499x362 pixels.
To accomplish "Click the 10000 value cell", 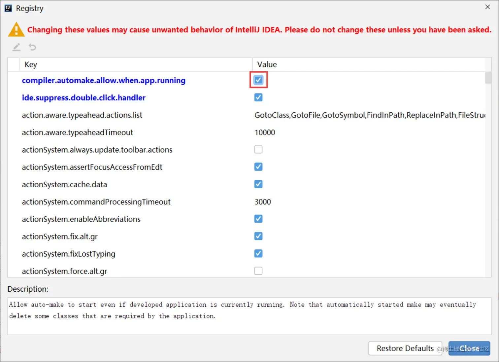I will (369, 132).
